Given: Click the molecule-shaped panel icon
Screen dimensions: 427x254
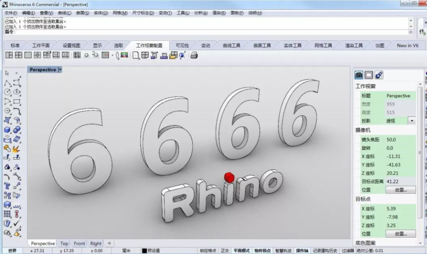Looking at the screenshot, I should (x=379, y=75).
